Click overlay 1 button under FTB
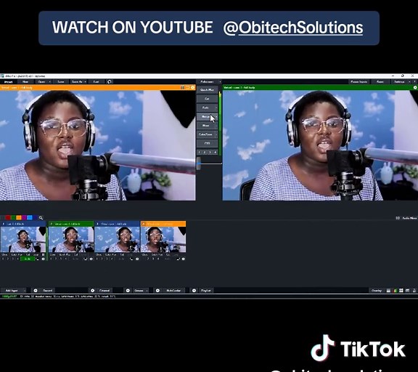The image size is (418, 372). tap(199, 153)
